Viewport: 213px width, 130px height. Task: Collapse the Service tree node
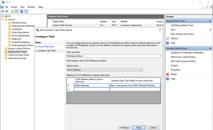2,20
